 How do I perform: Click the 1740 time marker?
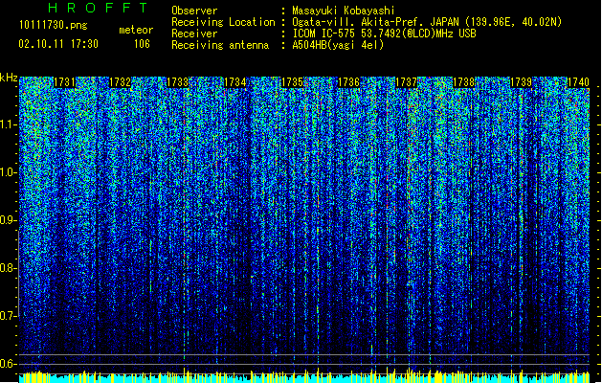(x=578, y=82)
